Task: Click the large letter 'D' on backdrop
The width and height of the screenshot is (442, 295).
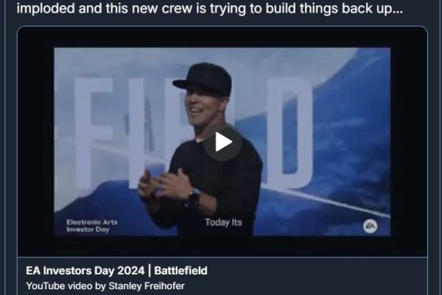Action: [x=290, y=133]
